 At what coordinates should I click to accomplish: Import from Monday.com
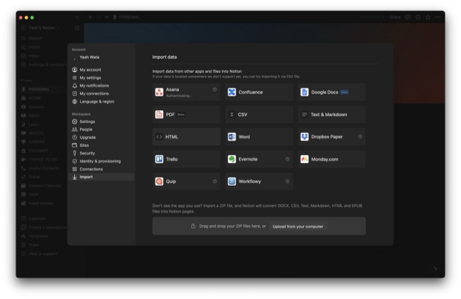[x=332, y=159]
